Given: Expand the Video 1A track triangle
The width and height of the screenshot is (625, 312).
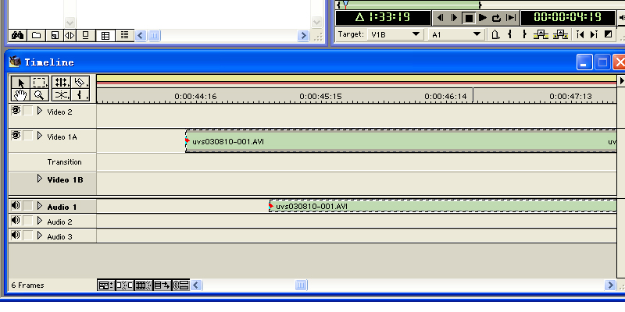Looking at the screenshot, I should 40,136.
